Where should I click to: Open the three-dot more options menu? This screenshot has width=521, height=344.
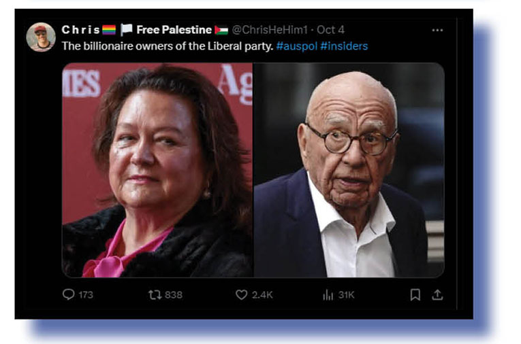pyautogui.click(x=437, y=30)
